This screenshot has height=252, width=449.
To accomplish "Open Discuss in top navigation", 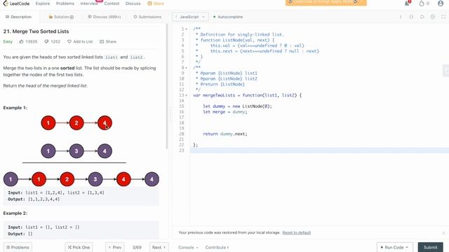I will (133, 3).
